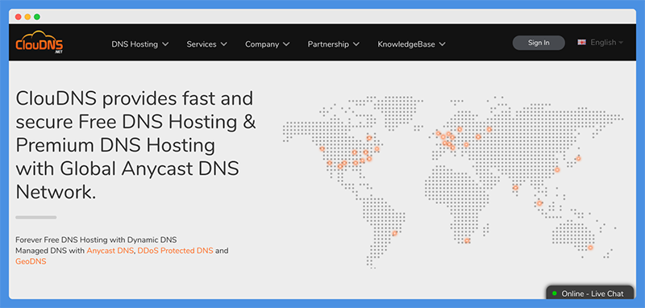Follow the DDoS Protected DNS link
Viewport: 645px width, 308px height.
pos(176,251)
